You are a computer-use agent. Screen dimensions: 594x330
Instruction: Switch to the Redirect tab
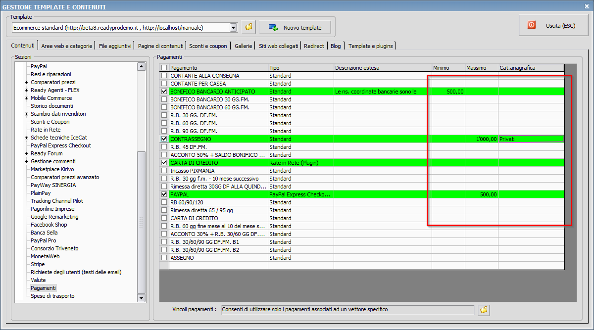pos(314,46)
